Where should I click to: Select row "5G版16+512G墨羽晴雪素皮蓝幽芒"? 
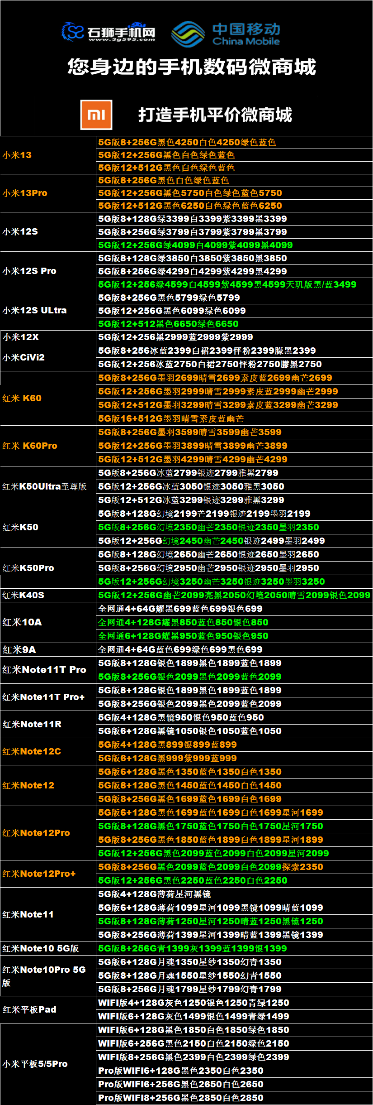click(x=235, y=418)
